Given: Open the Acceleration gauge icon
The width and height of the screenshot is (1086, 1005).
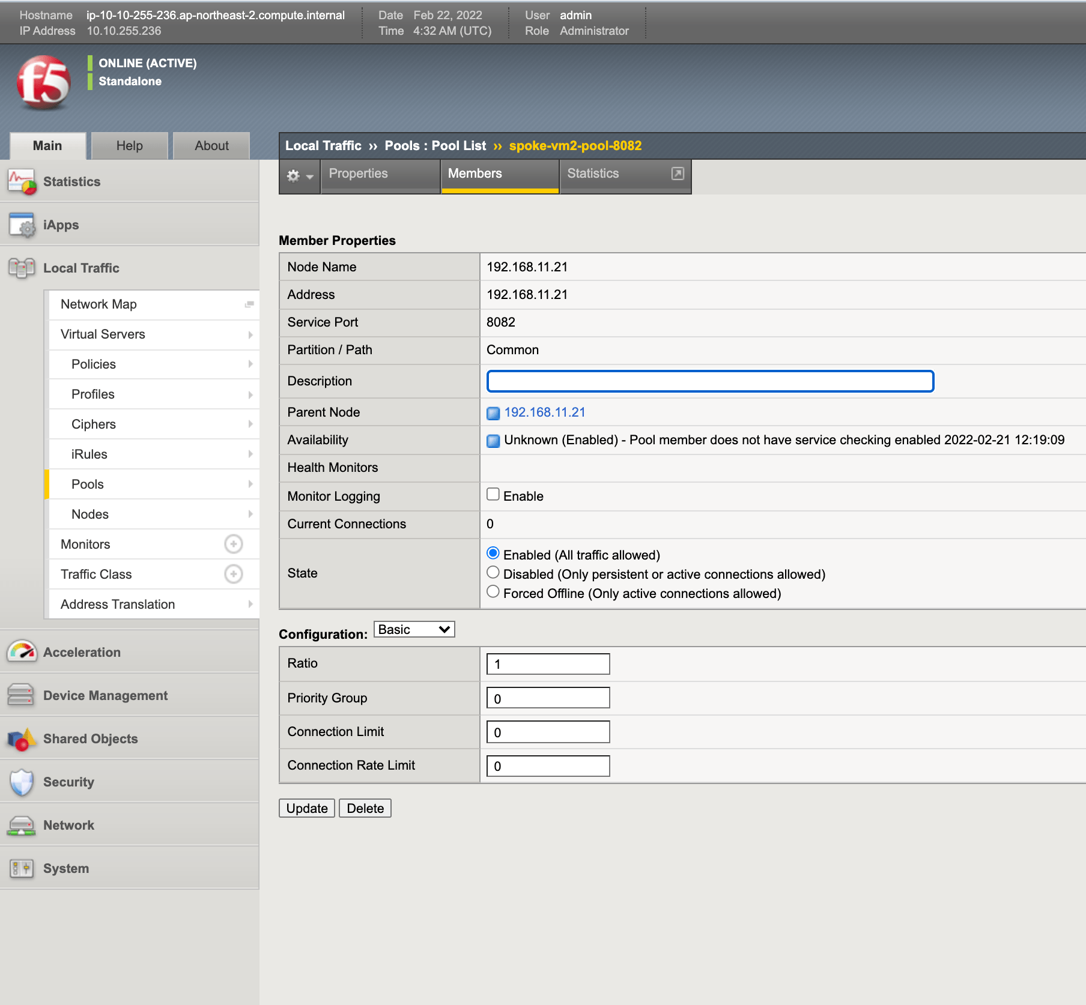Looking at the screenshot, I should pos(22,652).
